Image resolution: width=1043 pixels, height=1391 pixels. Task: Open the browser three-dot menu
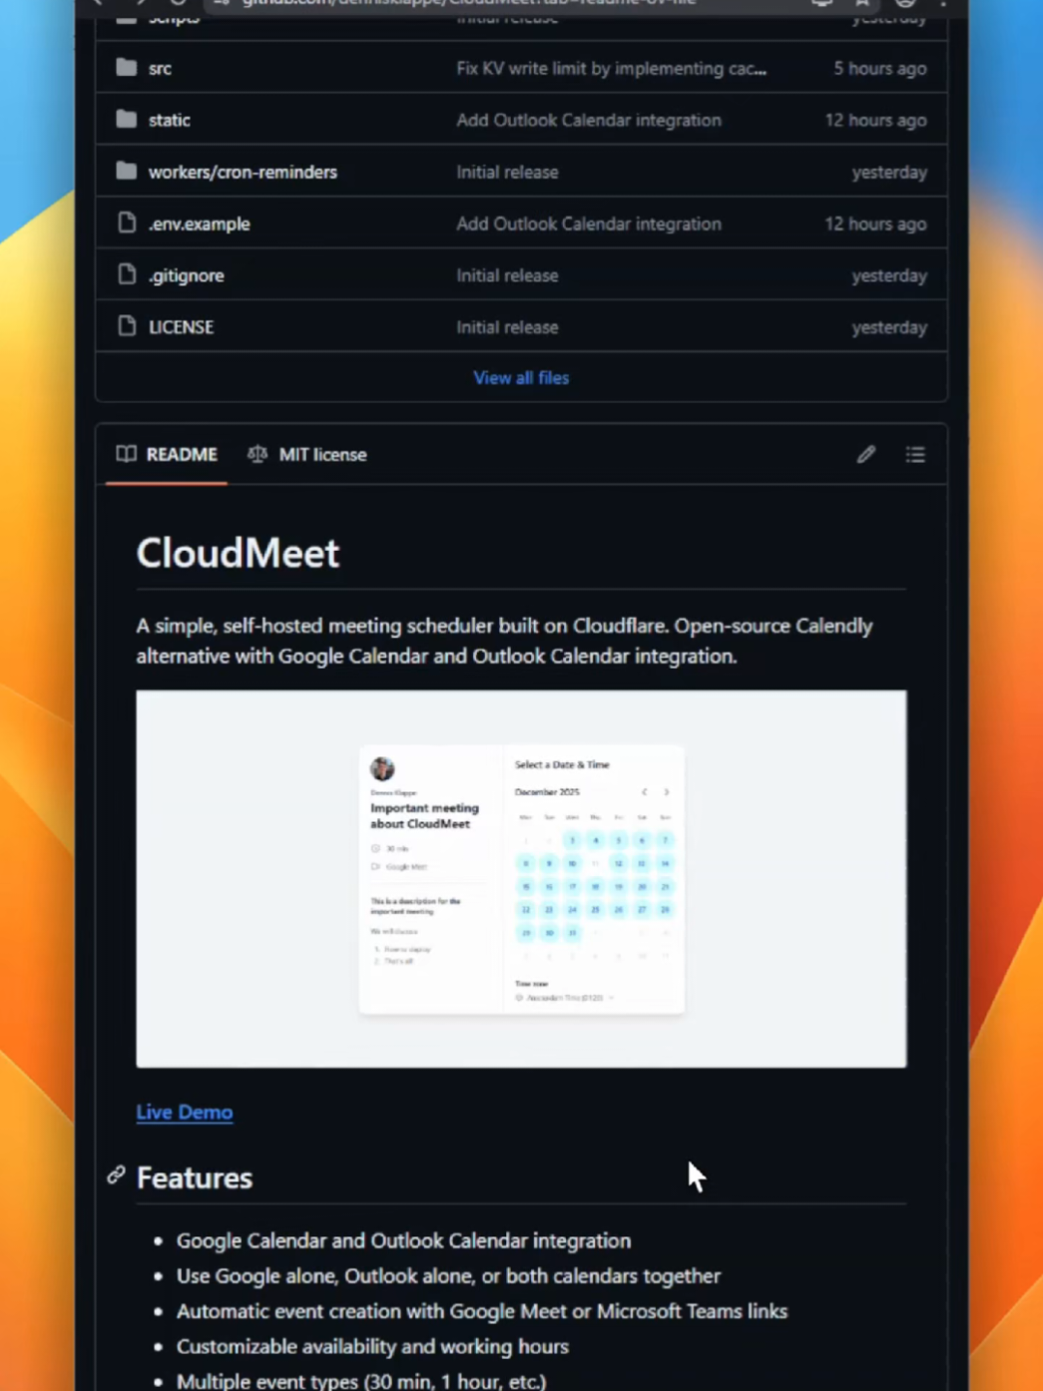coord(941,4)
